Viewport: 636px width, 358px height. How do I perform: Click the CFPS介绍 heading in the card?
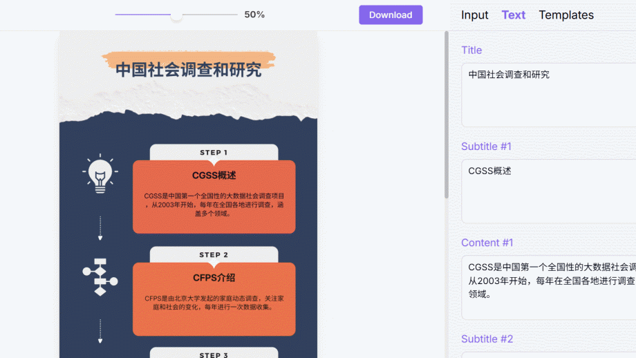click(214, 278)
